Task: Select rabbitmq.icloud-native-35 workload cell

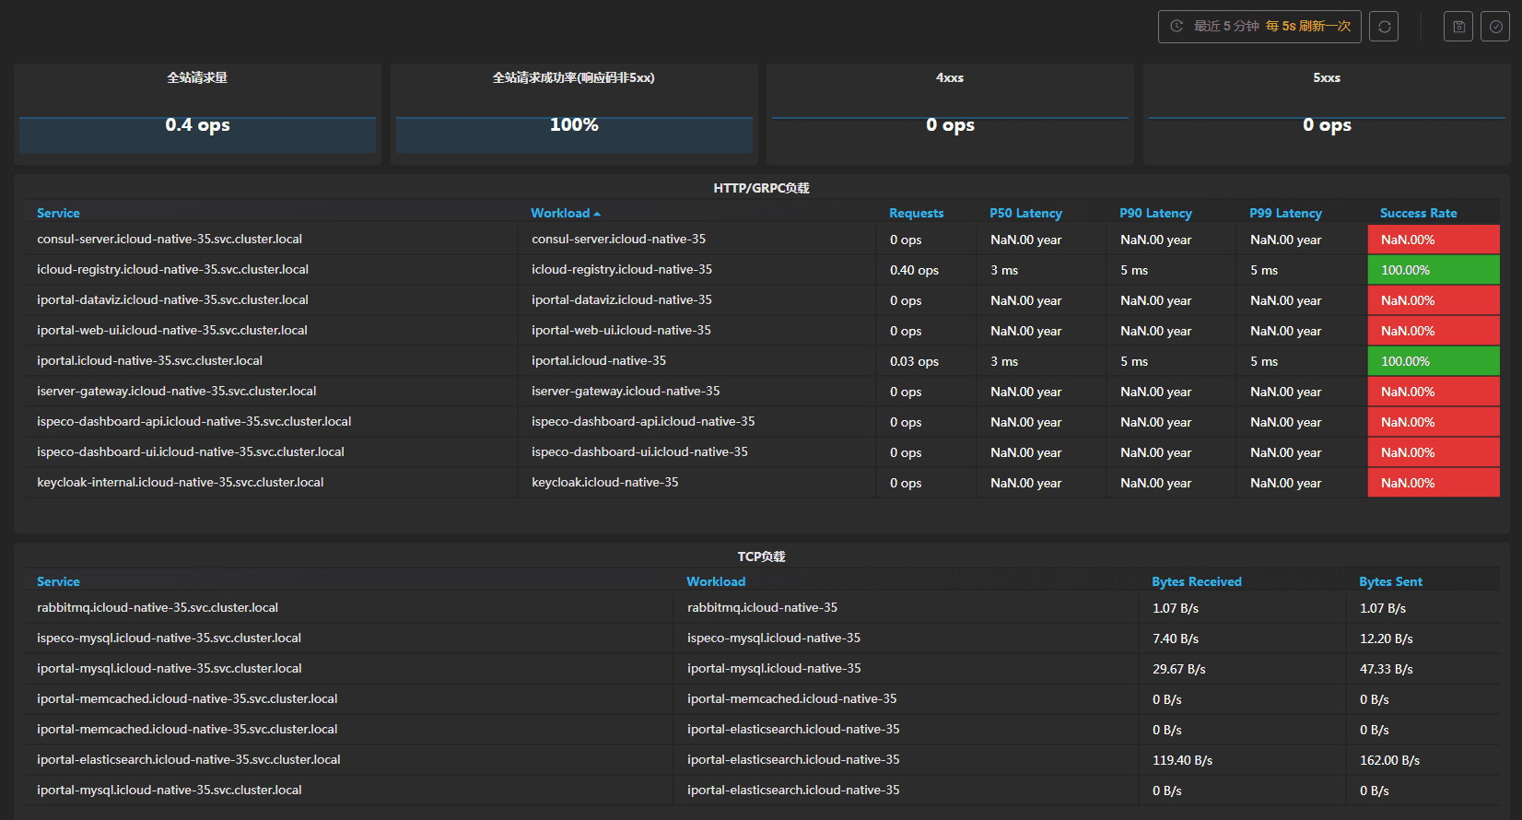Action: [762, 607]
